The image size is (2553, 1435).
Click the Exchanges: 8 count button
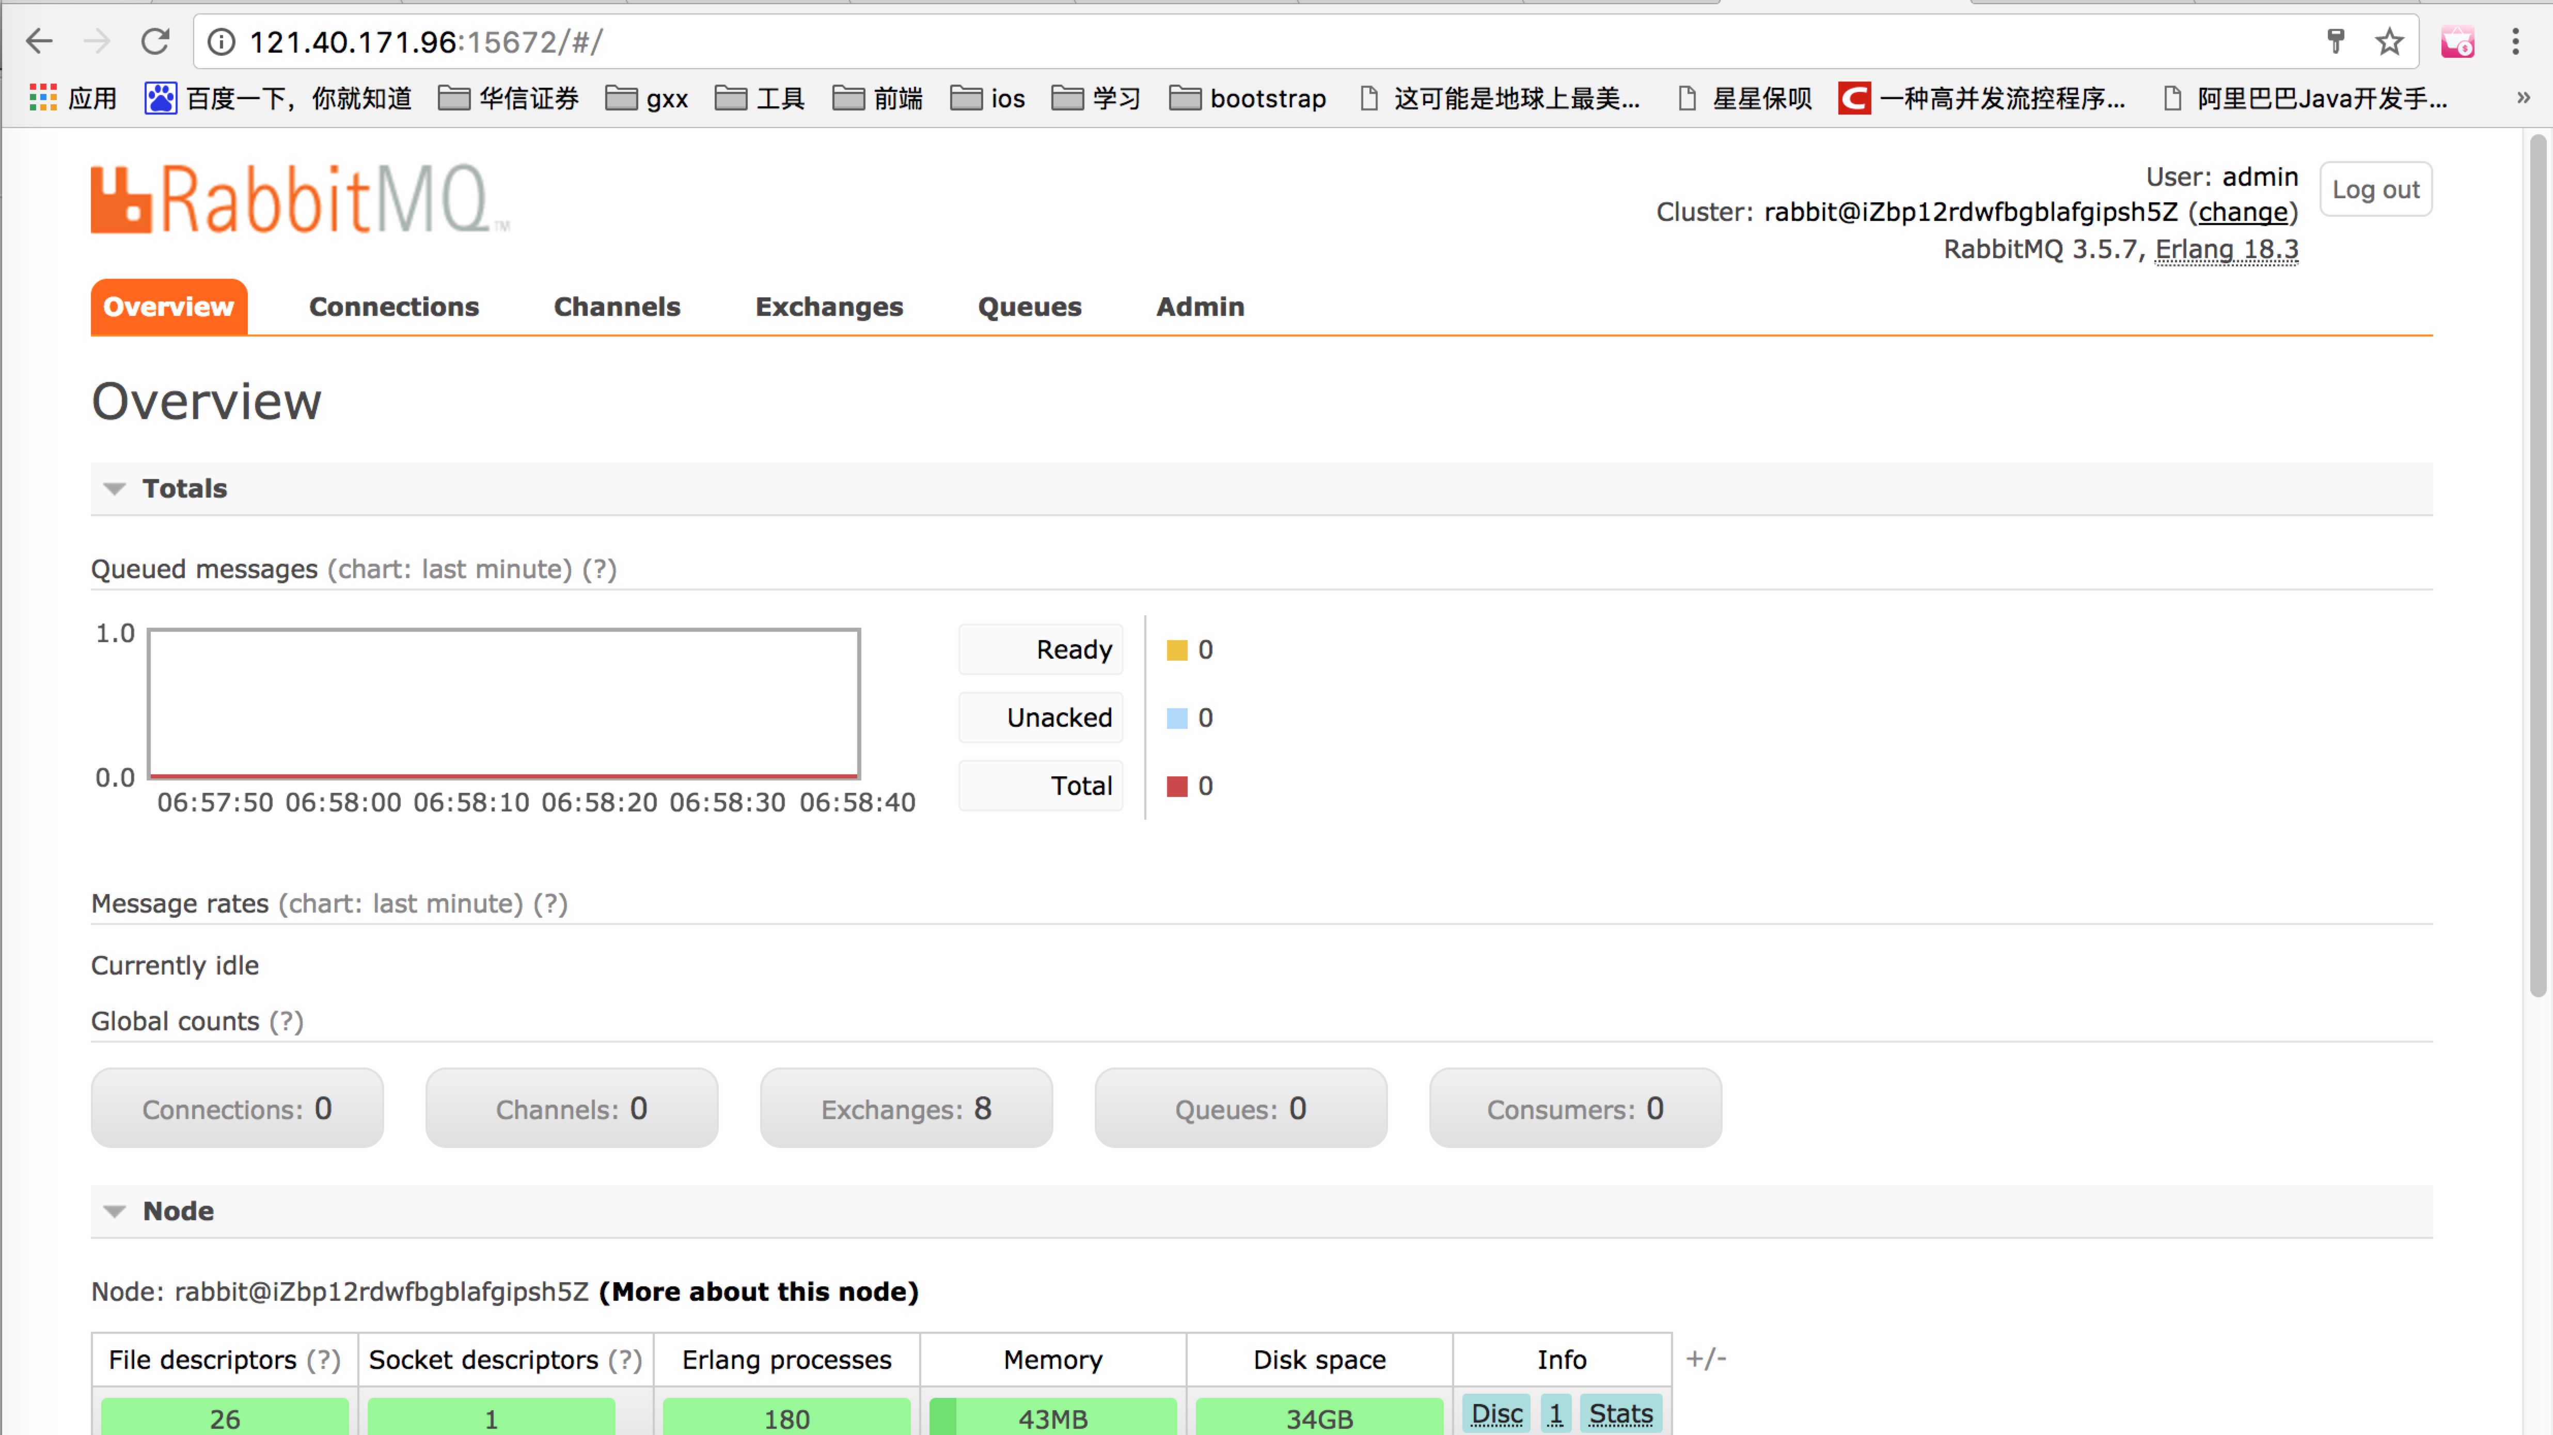(906, 1108)
